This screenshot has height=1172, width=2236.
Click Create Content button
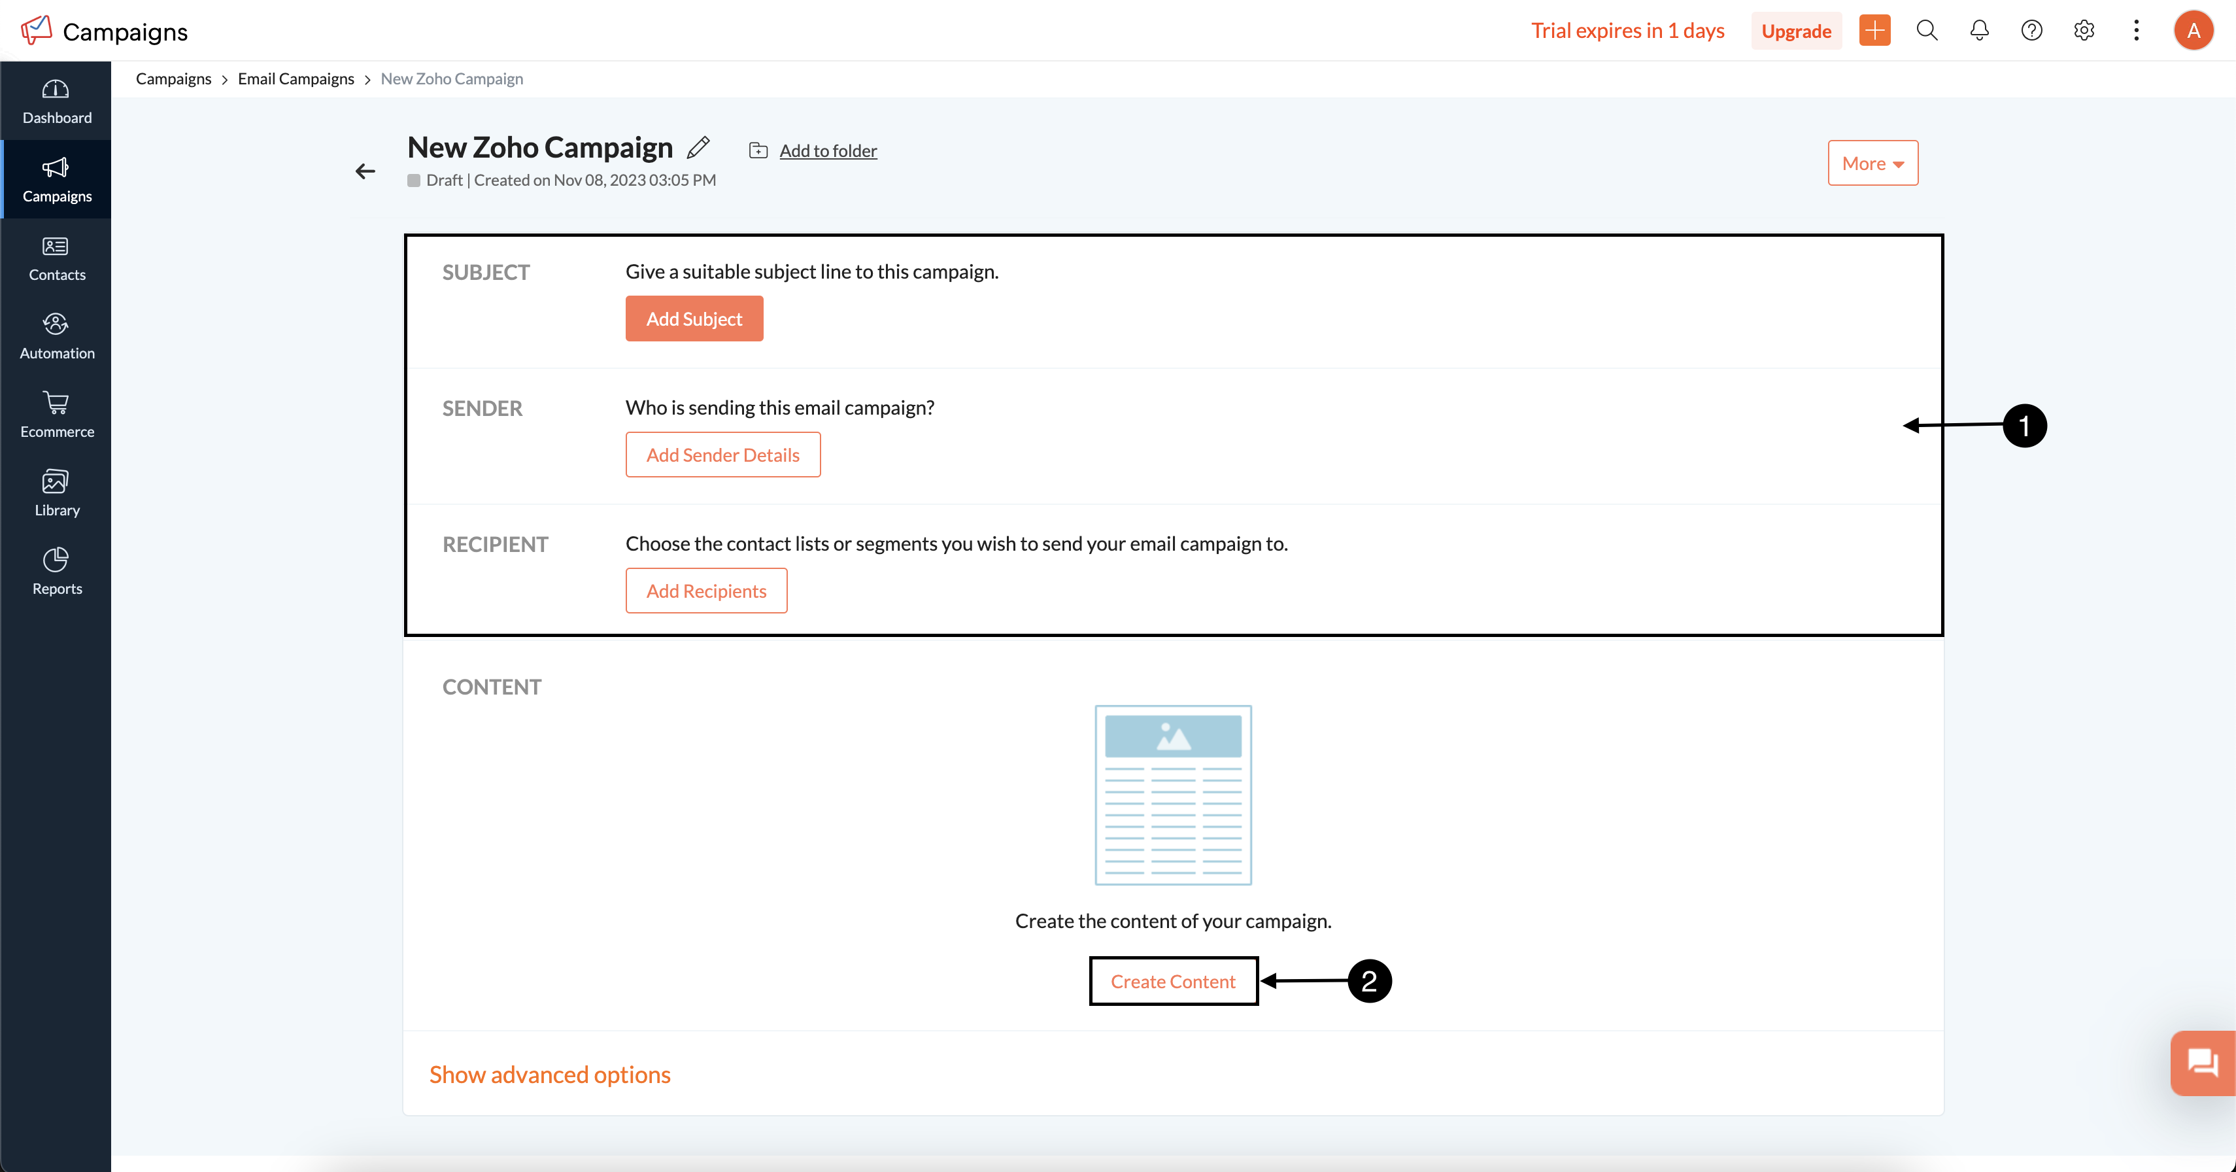click(1174, 981)
